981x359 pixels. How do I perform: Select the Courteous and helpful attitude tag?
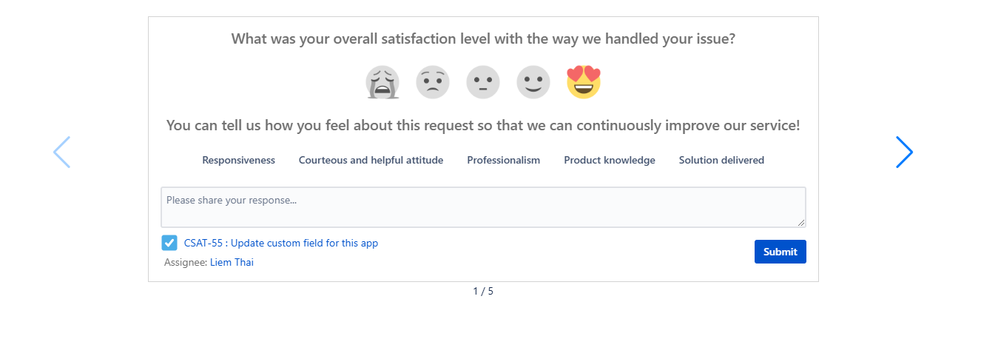[x=371, y=160]
